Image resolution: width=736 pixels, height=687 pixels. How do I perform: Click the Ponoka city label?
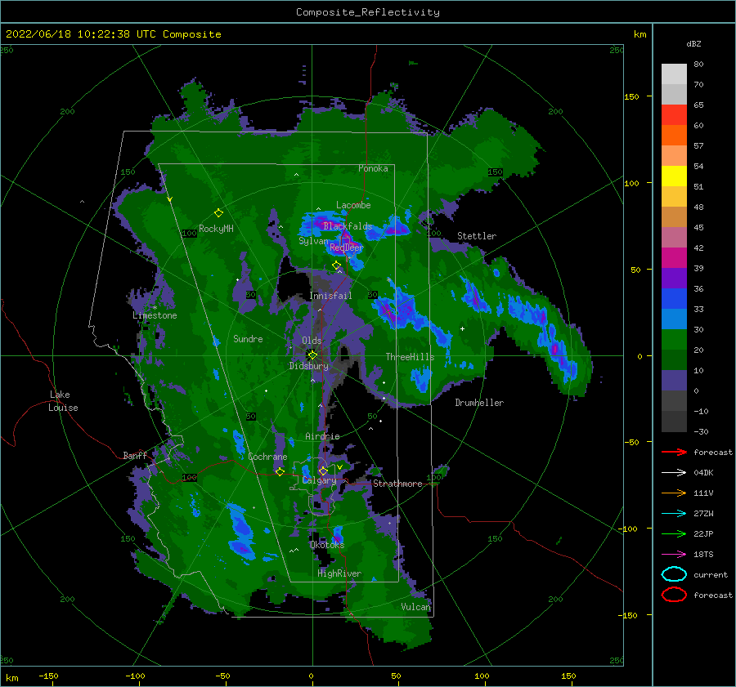373,168
